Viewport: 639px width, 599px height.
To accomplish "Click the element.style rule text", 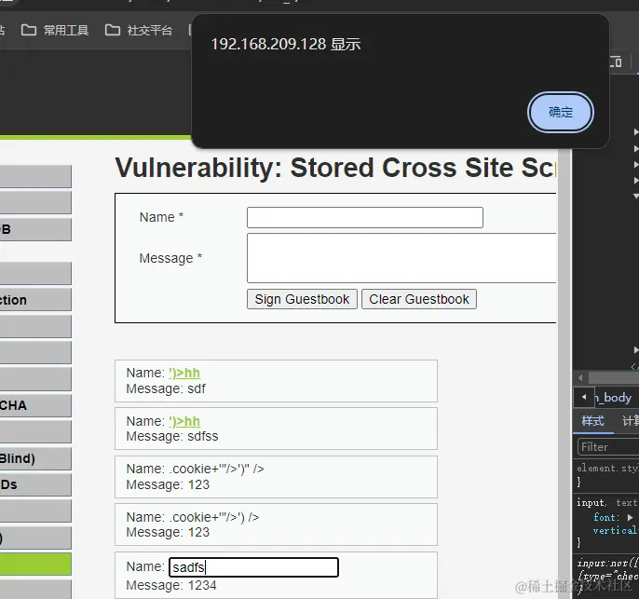I will pos(607,469).
